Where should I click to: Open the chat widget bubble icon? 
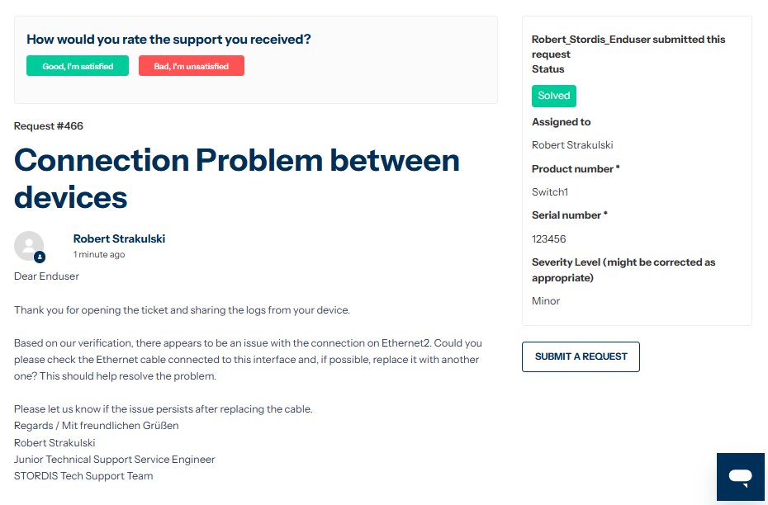740,477
